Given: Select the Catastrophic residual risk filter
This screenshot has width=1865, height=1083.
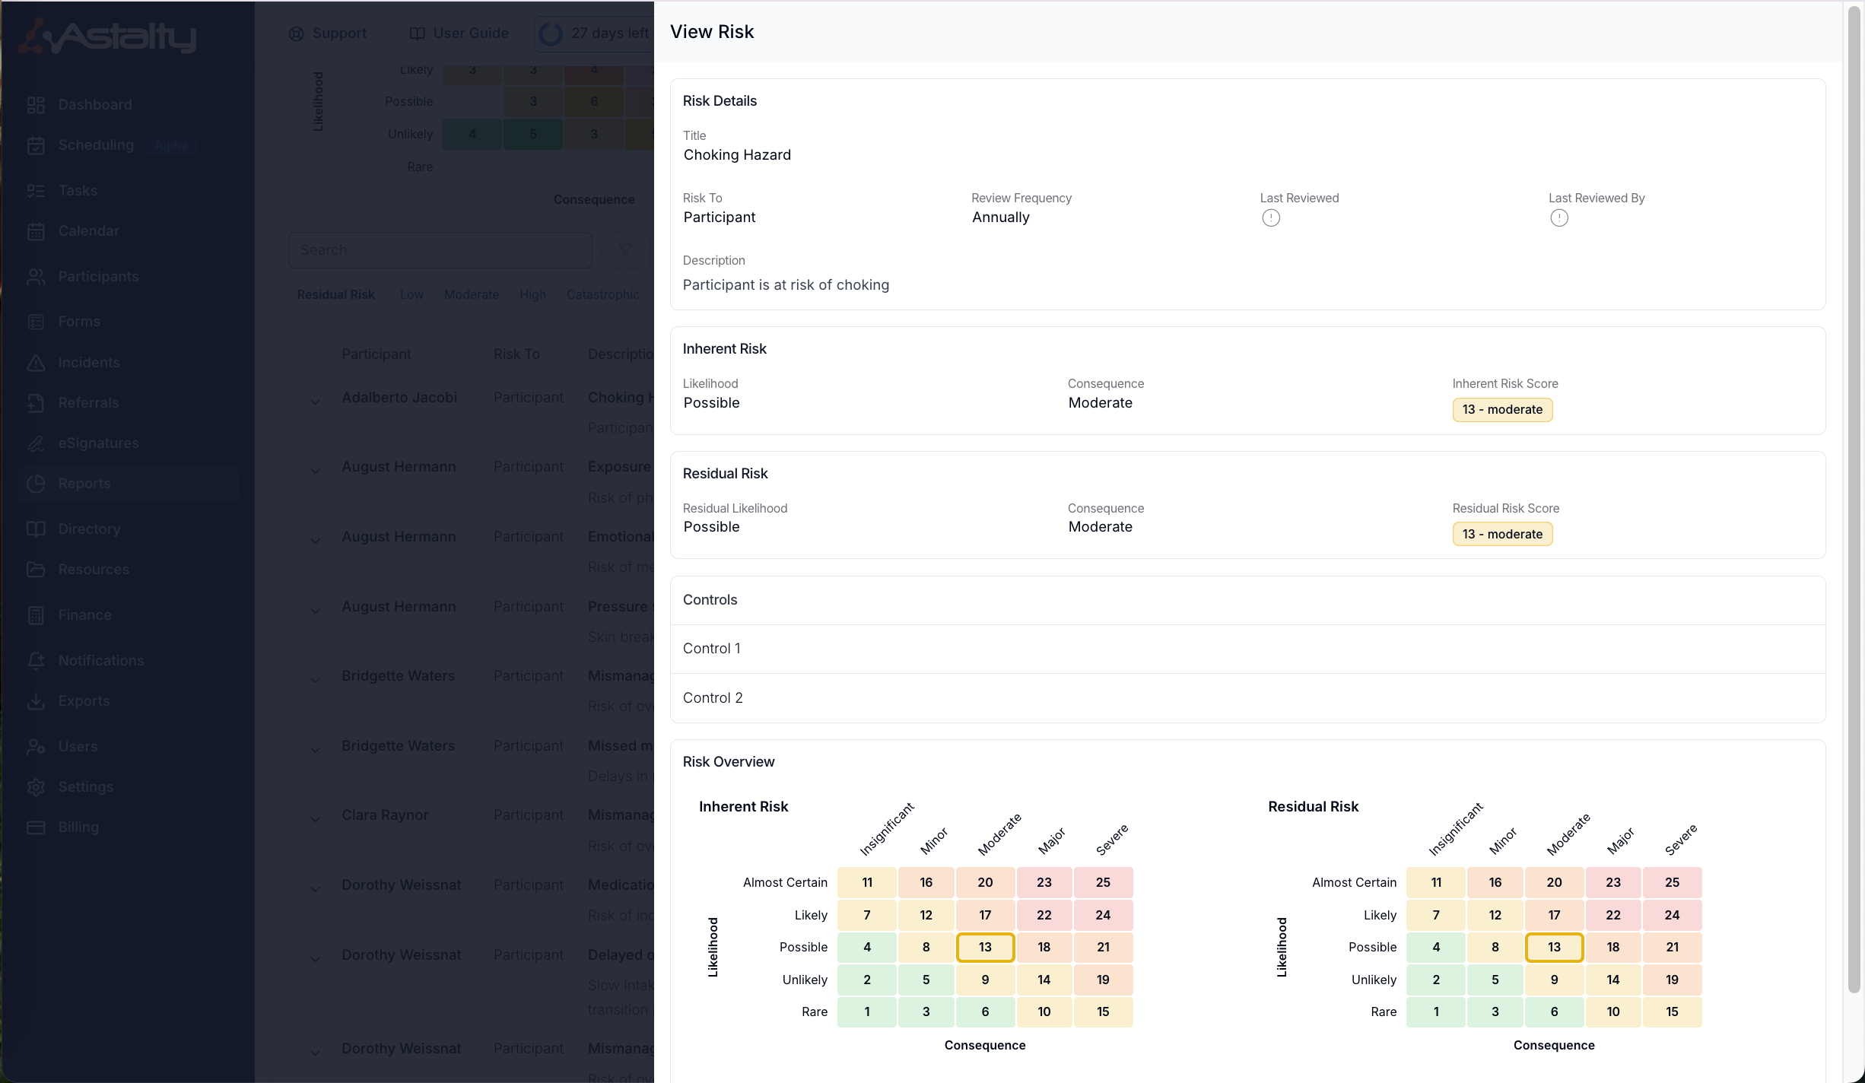Looking at the screenshot, I should 602,295.
